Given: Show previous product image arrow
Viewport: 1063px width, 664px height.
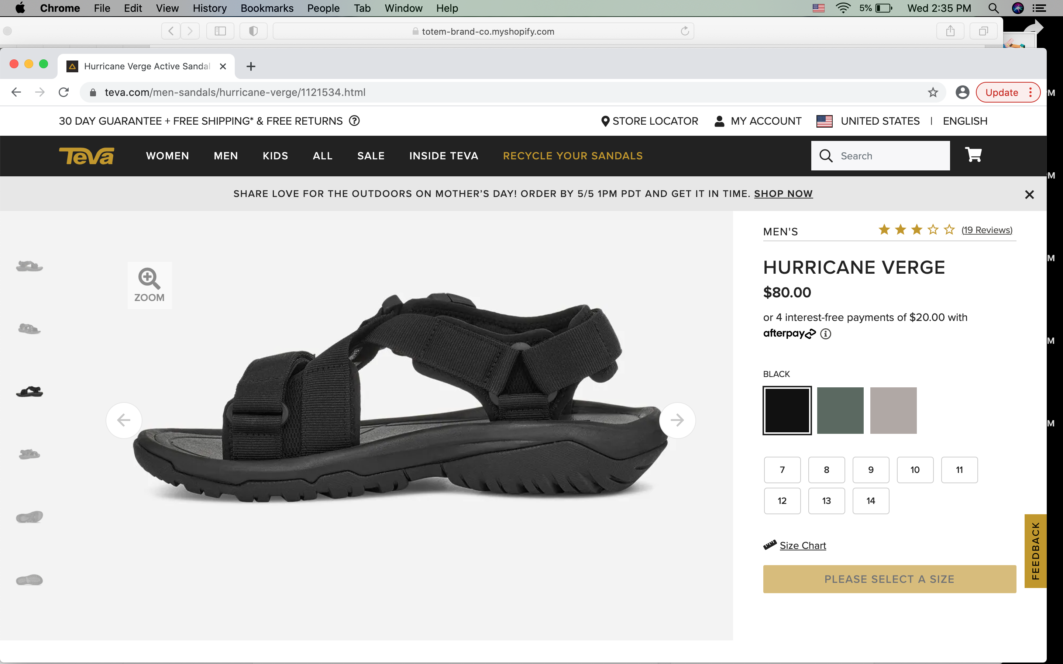Looking at the screenshot, I should 124,420.
